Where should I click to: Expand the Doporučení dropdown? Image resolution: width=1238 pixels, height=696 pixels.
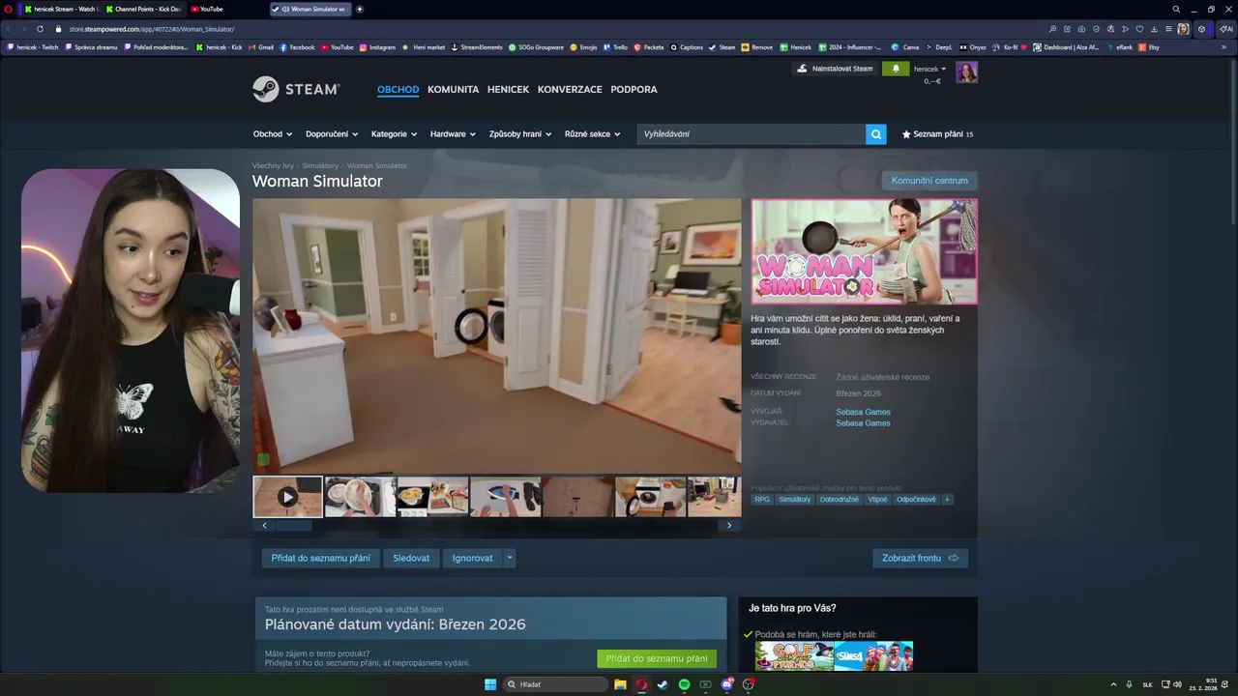point(332,134)
